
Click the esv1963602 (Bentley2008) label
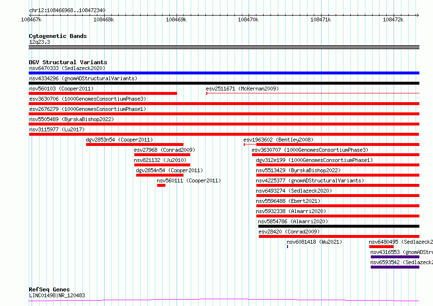point(278,140)
